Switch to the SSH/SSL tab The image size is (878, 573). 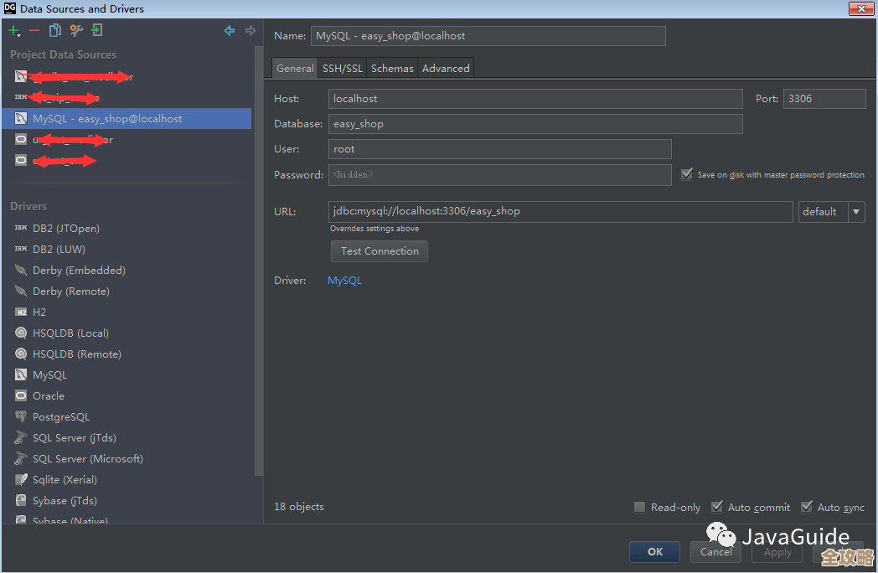tap(343, 69)
